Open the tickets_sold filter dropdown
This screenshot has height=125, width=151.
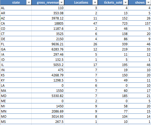pyautogui.click(x=126, y=2)
